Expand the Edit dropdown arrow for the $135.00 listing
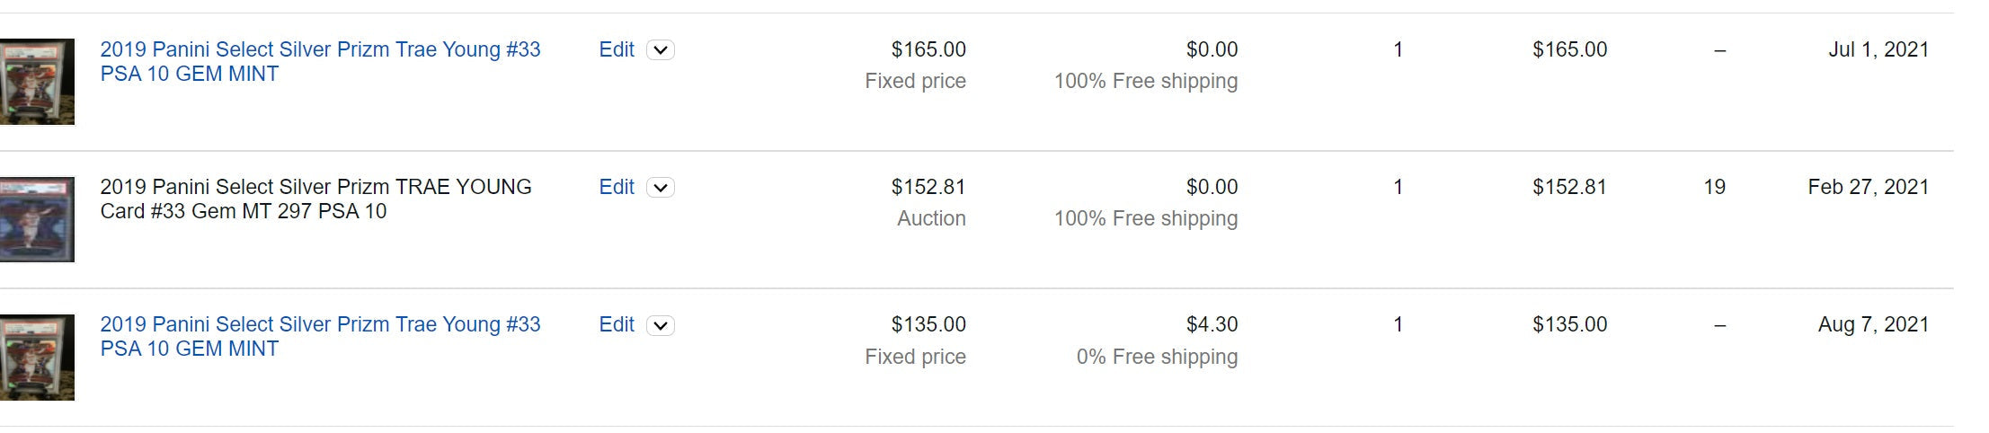 [x=661, y=325]
